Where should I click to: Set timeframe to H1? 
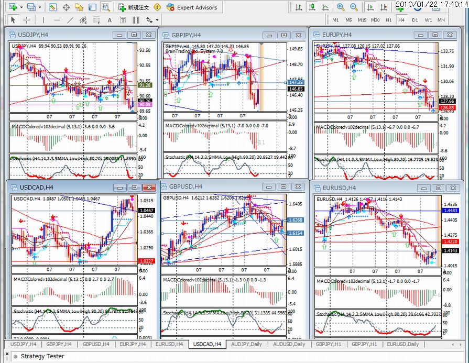[388, 20]
